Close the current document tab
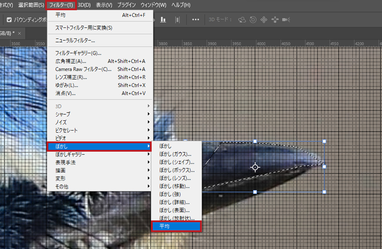 tap(19, 33)
